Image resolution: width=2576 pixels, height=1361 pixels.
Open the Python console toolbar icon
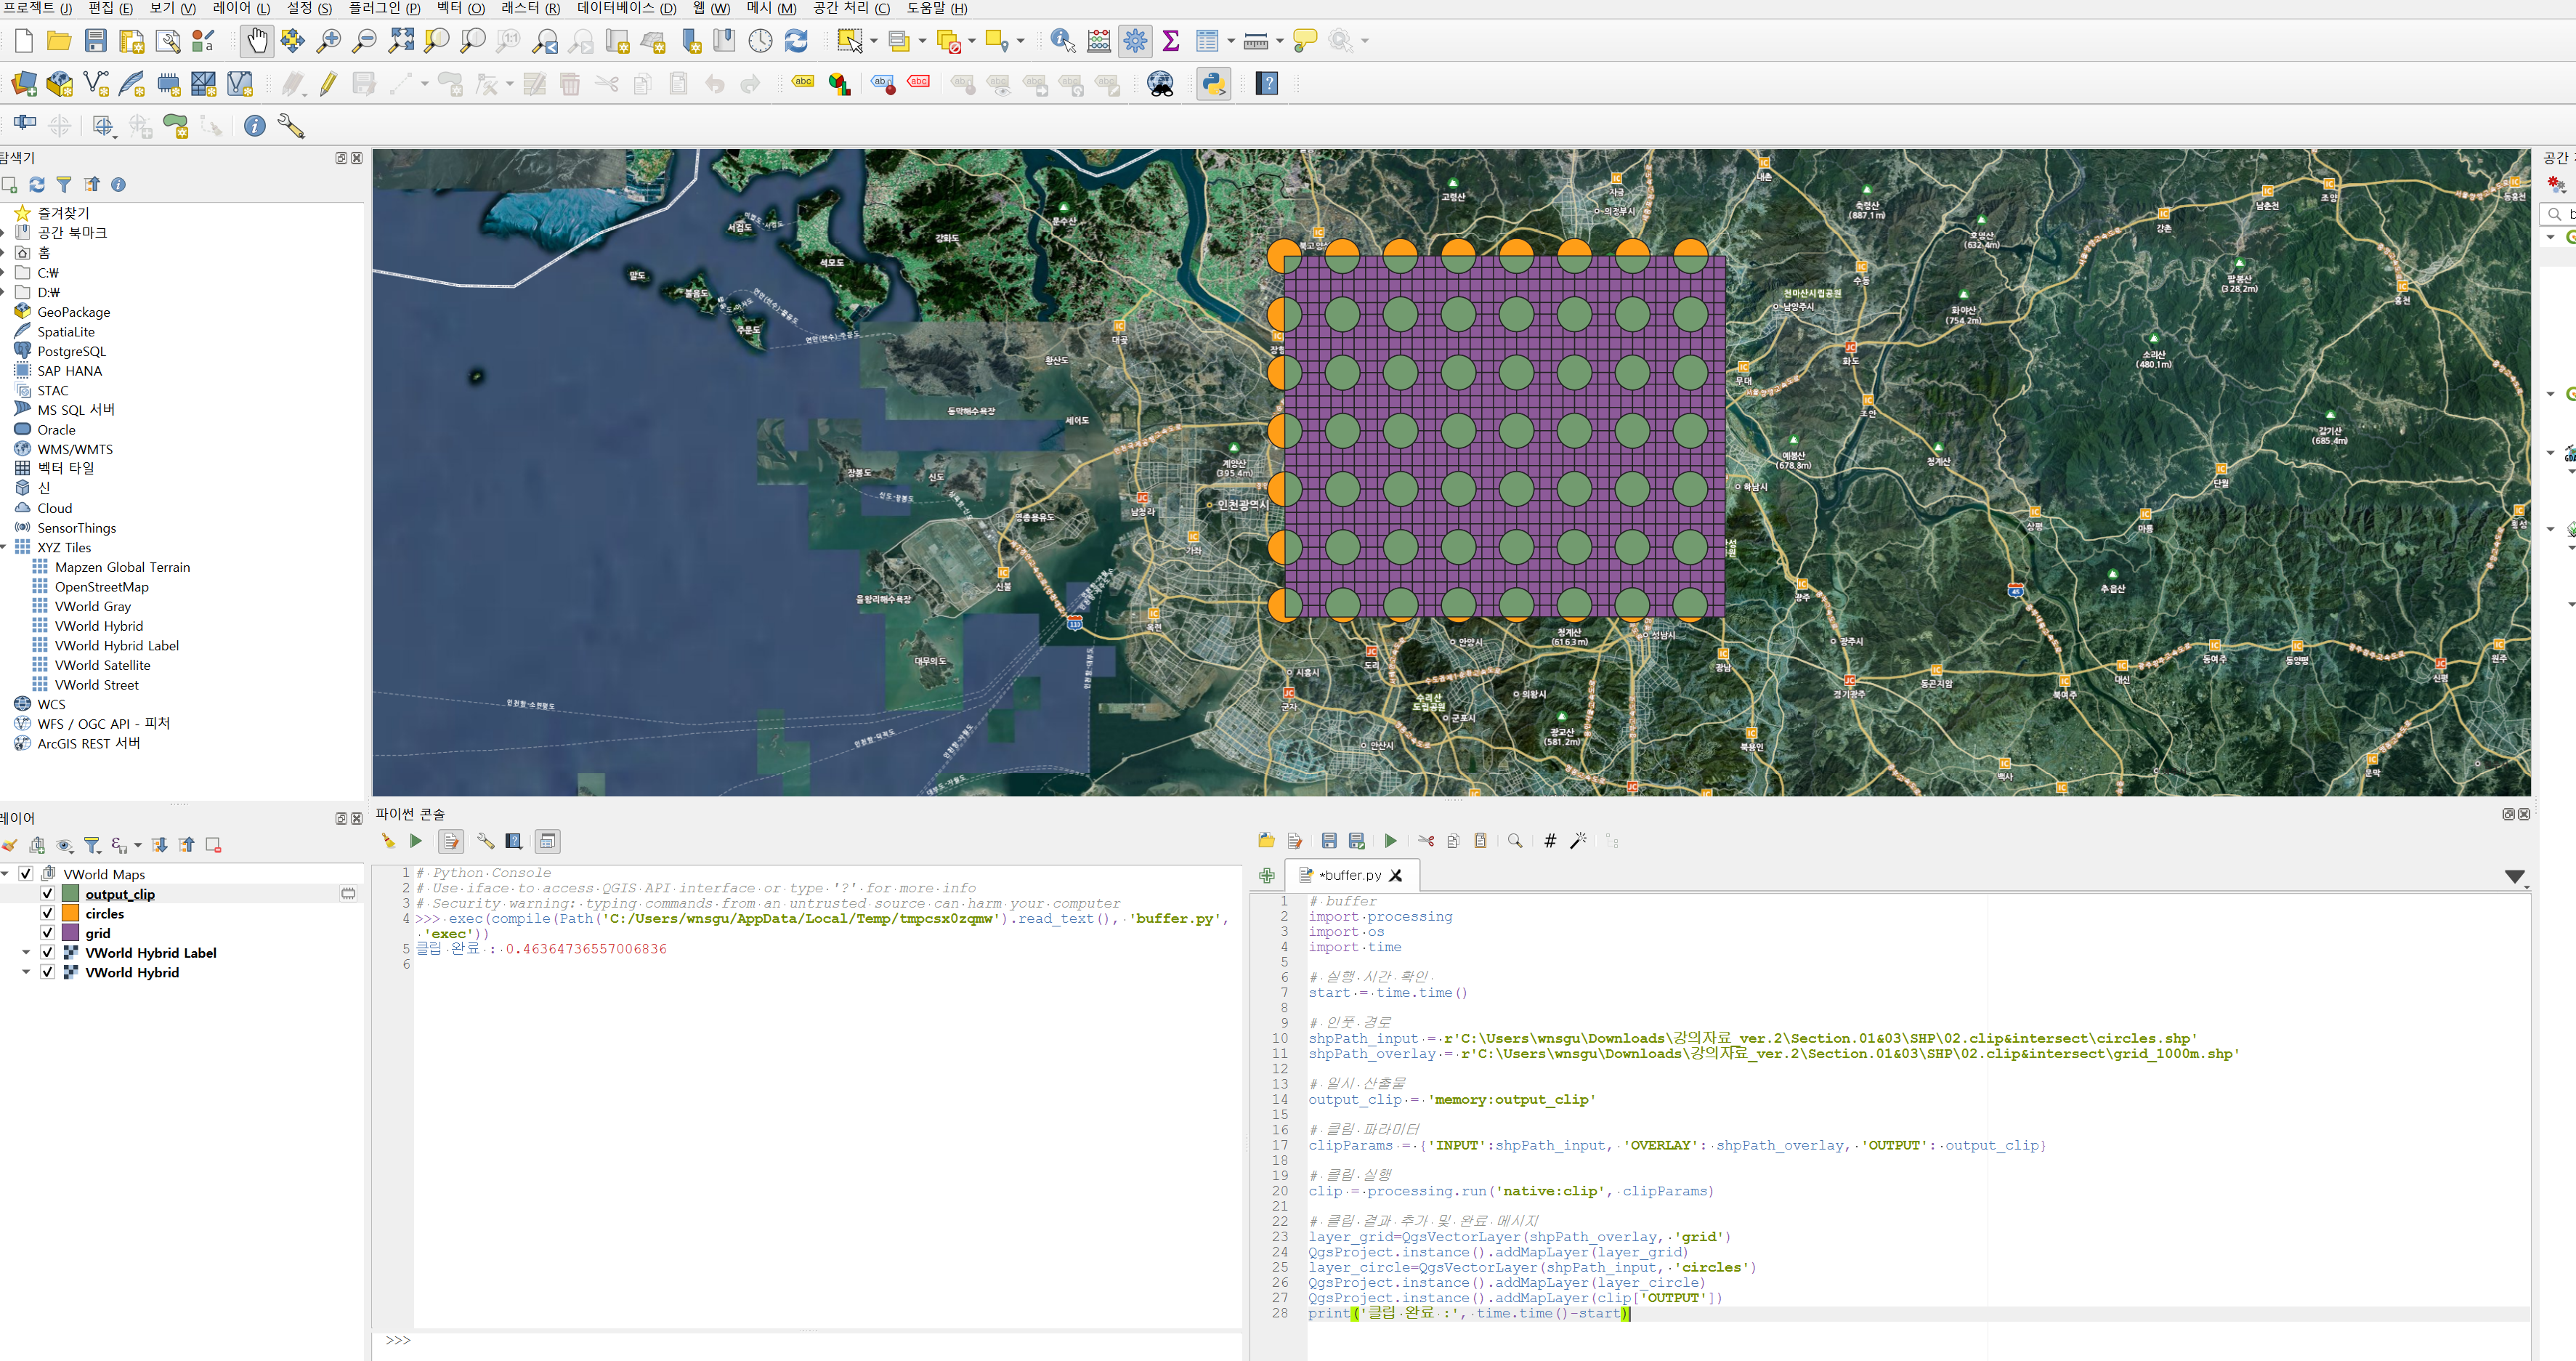[x=1213, y=84]
